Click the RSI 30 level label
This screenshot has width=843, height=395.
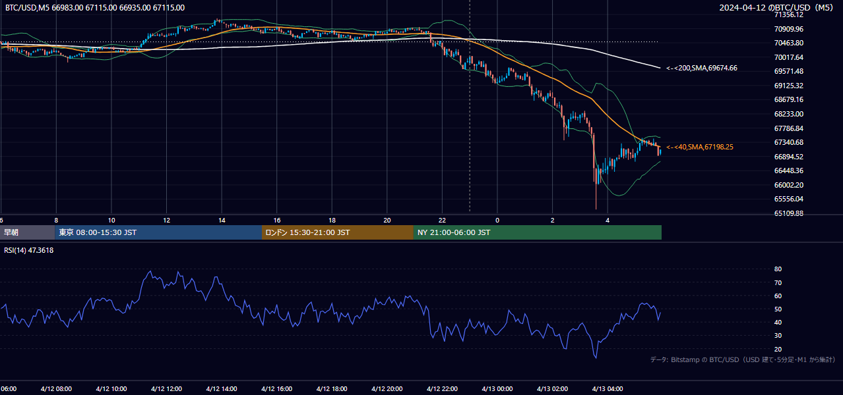click(x=778, y=335)
